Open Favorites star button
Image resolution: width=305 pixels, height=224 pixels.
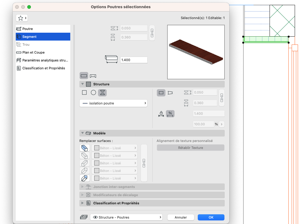point(22,18)
